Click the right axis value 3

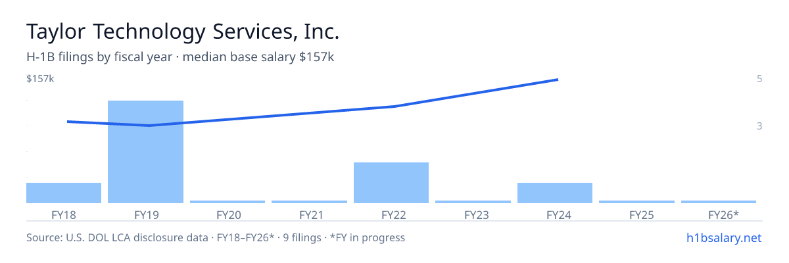[x=759, y=126]
